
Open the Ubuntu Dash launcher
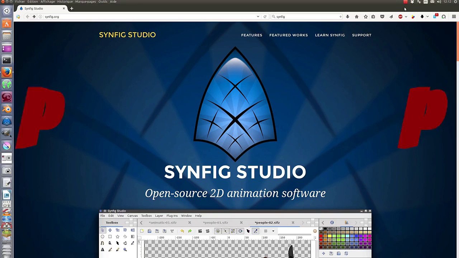coord(6,11)
